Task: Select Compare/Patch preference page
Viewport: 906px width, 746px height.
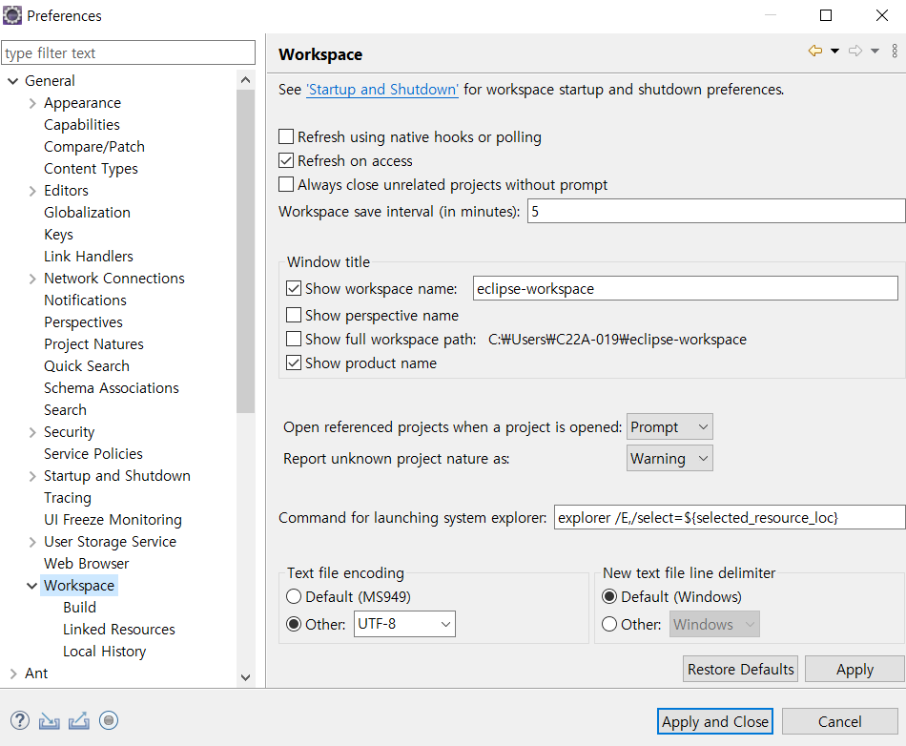Action: click(94, 147)
